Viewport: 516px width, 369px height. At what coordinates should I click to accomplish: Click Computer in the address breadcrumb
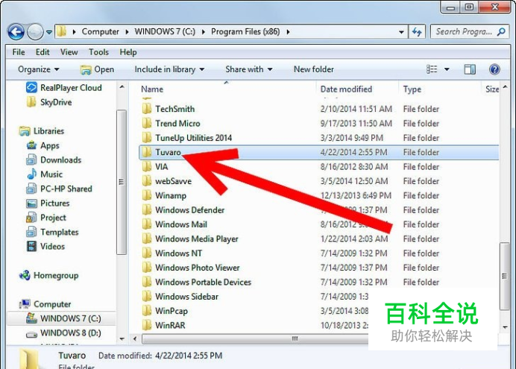point(100,31)
